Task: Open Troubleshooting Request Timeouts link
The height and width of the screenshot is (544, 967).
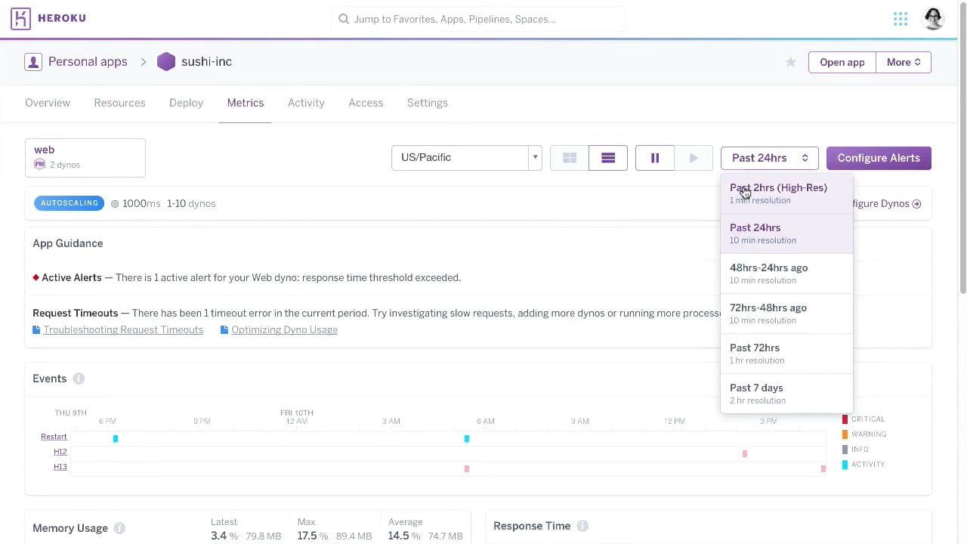Action: tap(123, 330)
